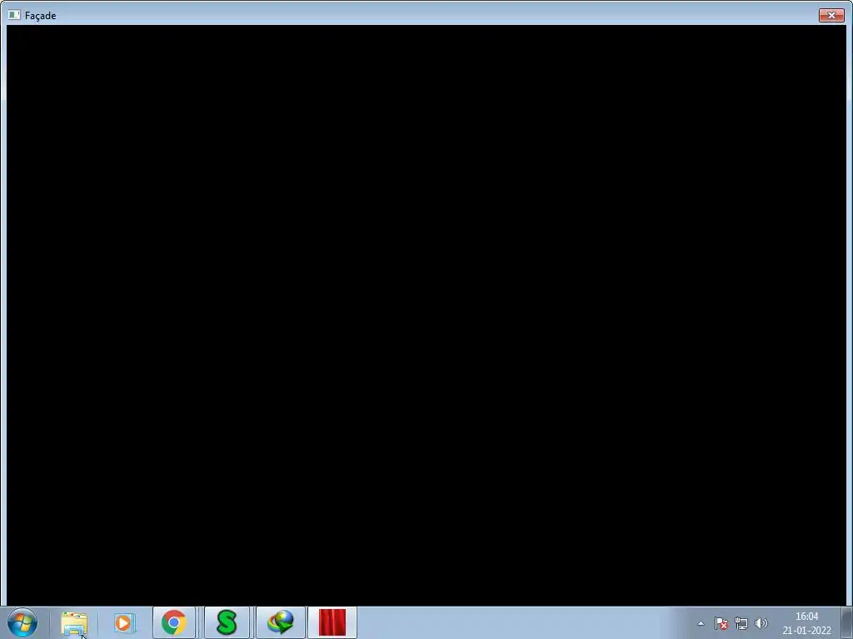Open the Windows Start menu
Image resolution: width=853 pixels, height=639 pixels.
22,622
